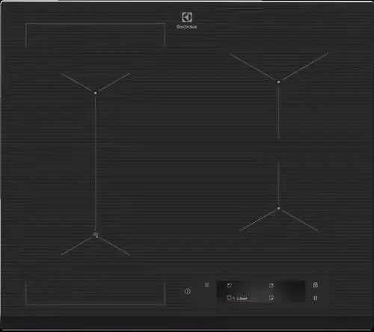Tap the vertical line joining right zones
The image size is (374, 332).
pos(278,145)
